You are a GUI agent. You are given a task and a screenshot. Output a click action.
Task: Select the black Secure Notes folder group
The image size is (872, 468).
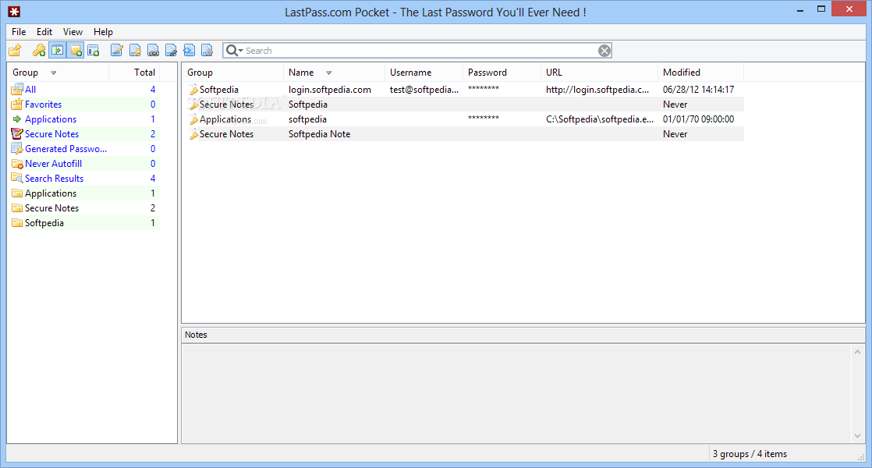click(x=51, y=208)
